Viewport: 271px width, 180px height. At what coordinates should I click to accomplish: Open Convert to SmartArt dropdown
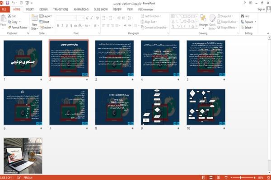(x=154, y=28)
